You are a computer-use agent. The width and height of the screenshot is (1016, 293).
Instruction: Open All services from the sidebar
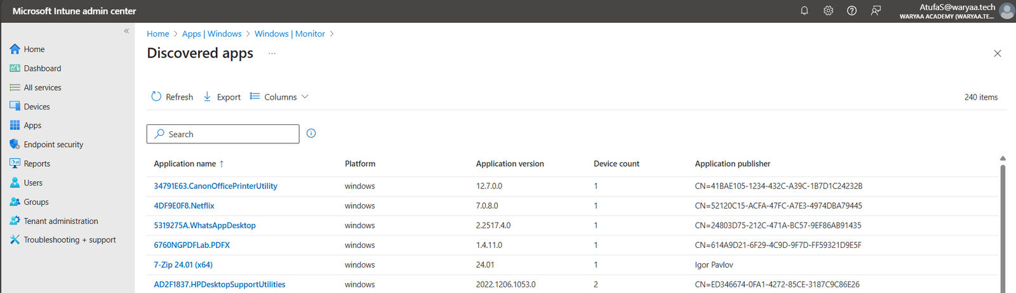pos(43,88)
